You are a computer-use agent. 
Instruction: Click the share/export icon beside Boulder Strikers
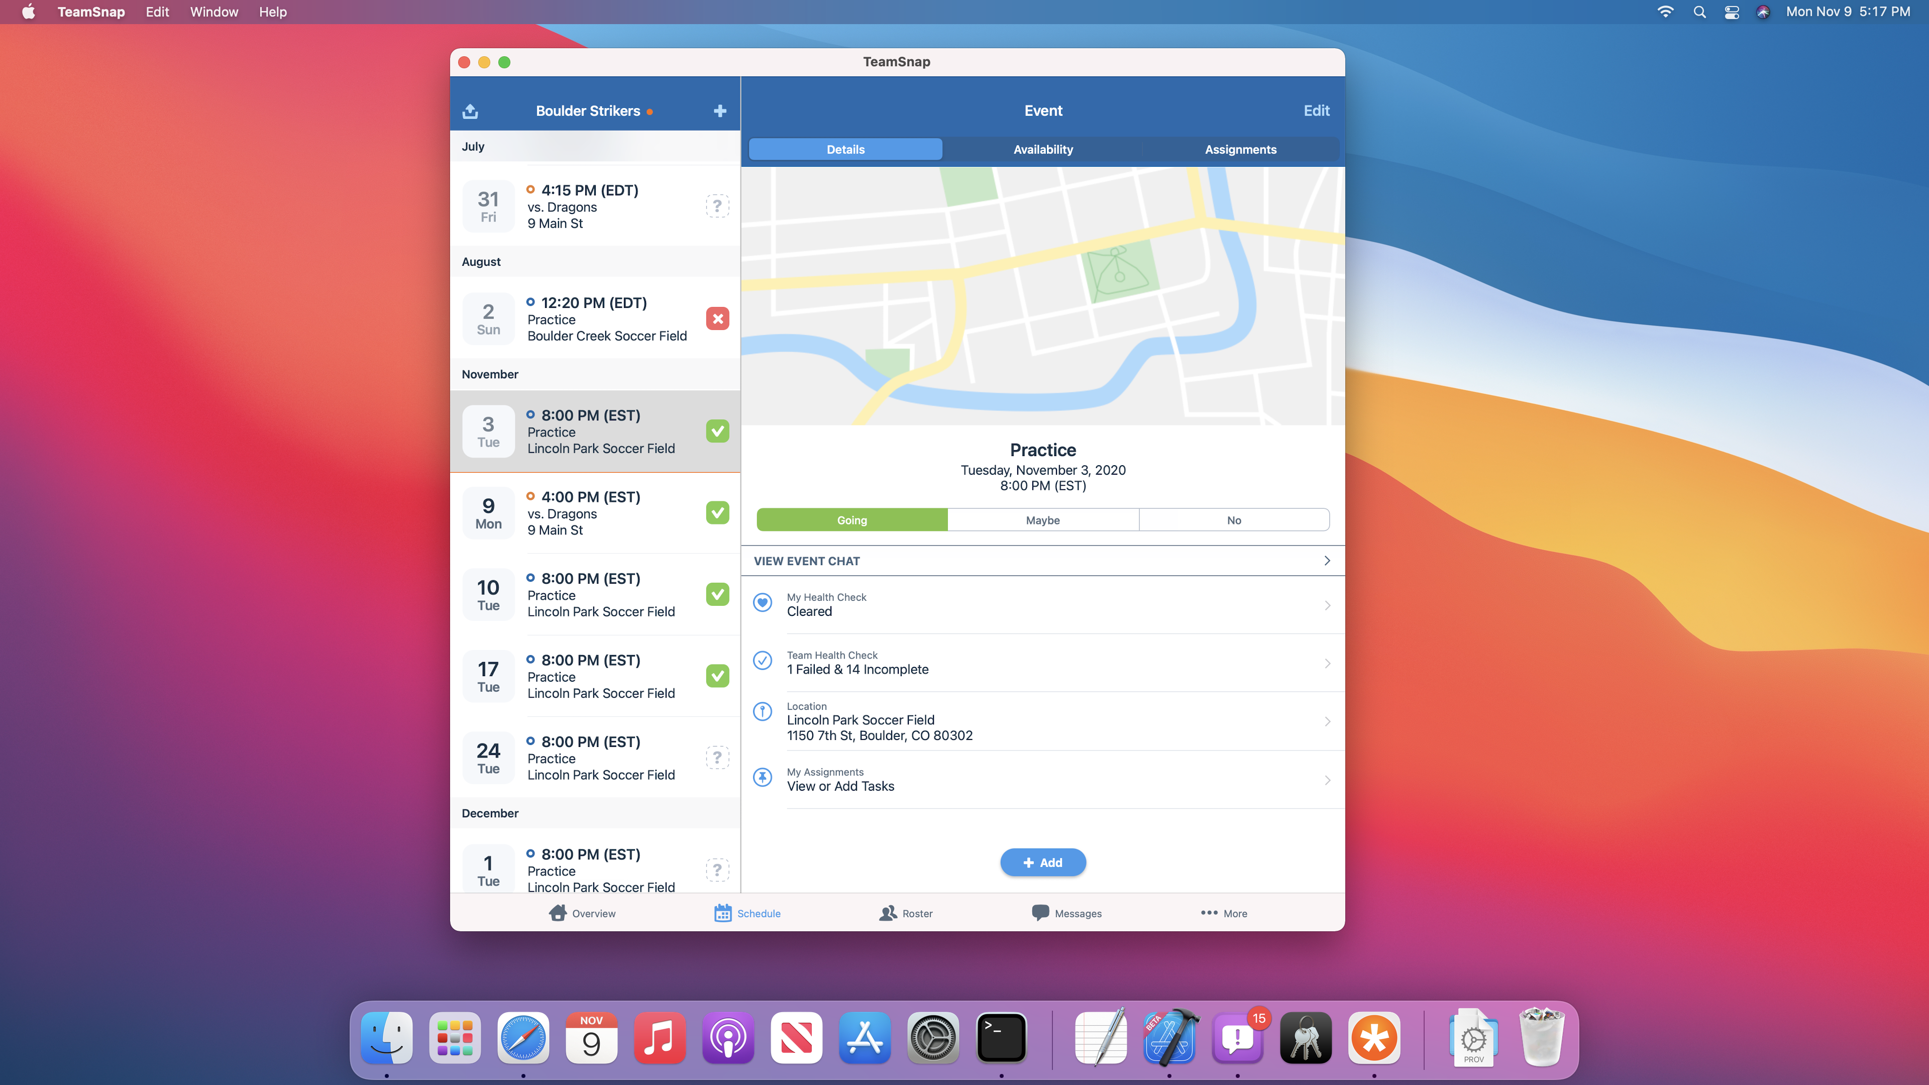click(470, 111)
